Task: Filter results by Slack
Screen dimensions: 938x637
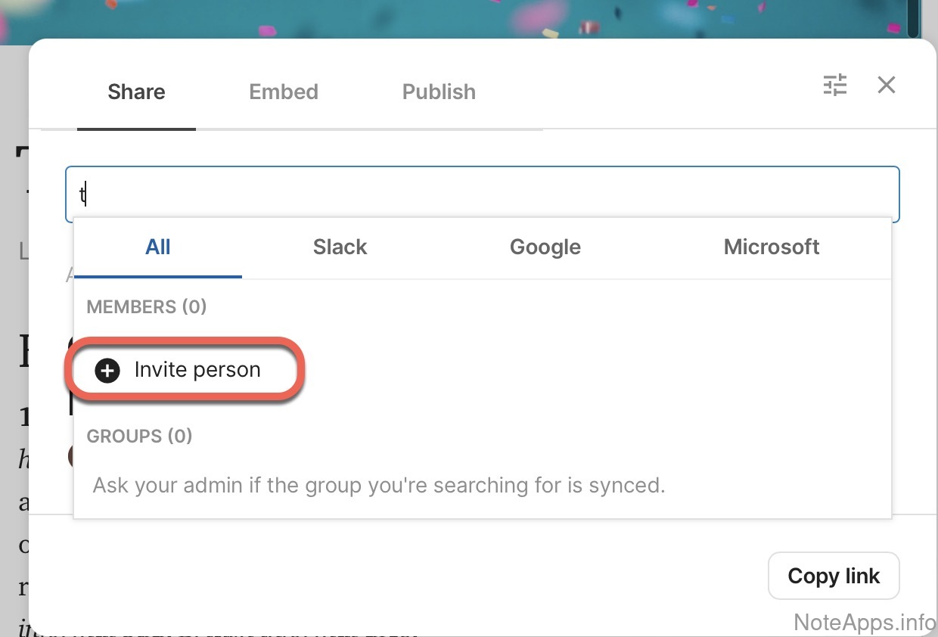Action: point(340,247)
